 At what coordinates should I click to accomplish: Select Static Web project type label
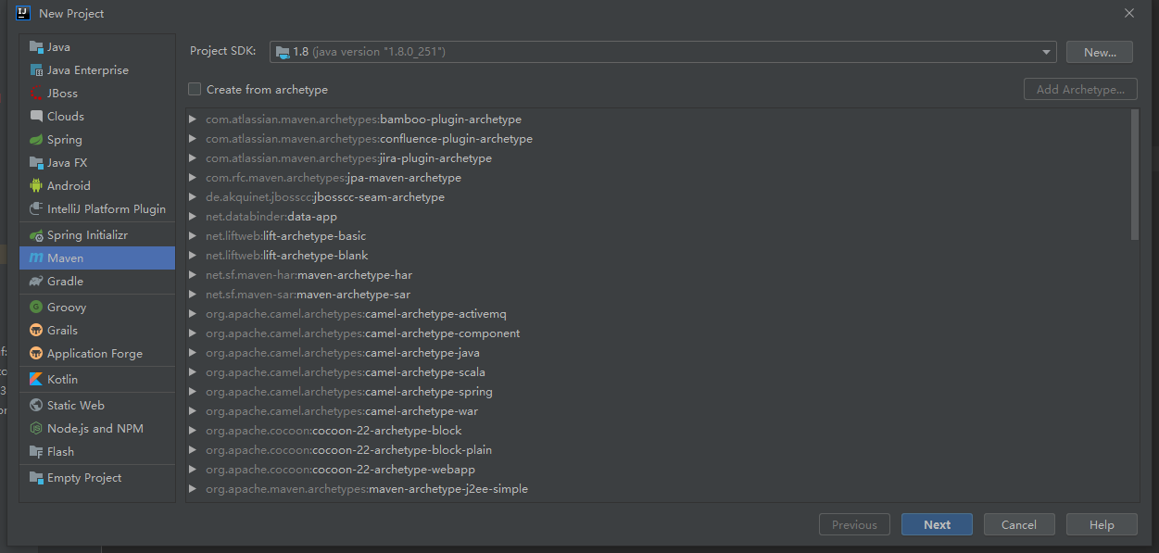(76, 406)
